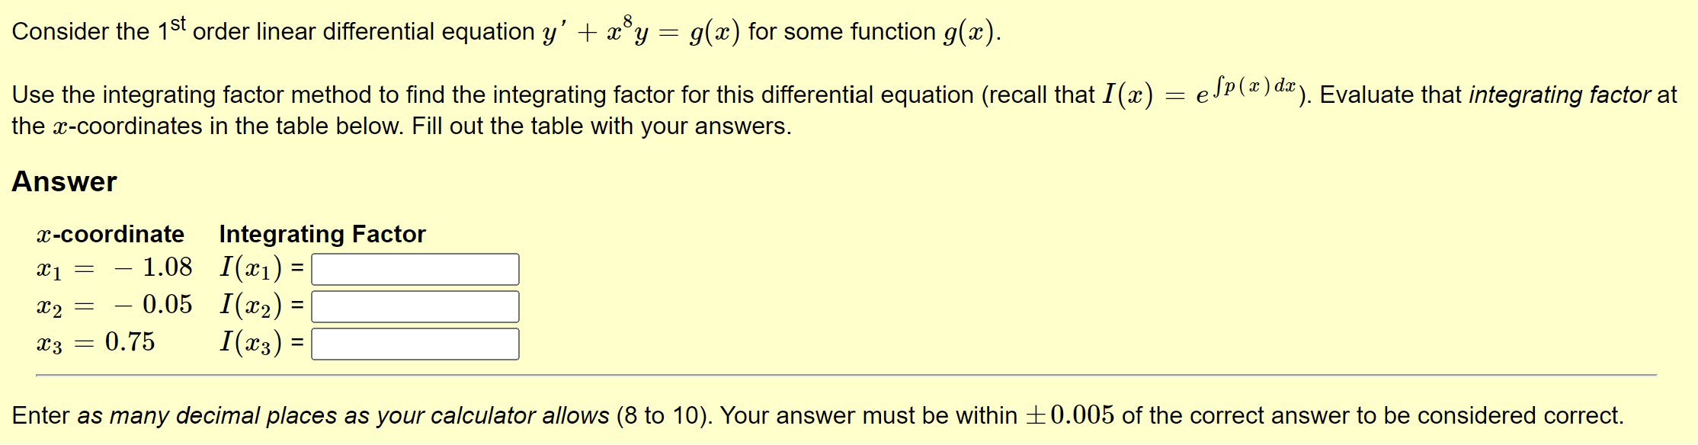The width and height of the screenshot is (1698, 445).
Task: Click the Answer section heading
Action: [64, 181]
